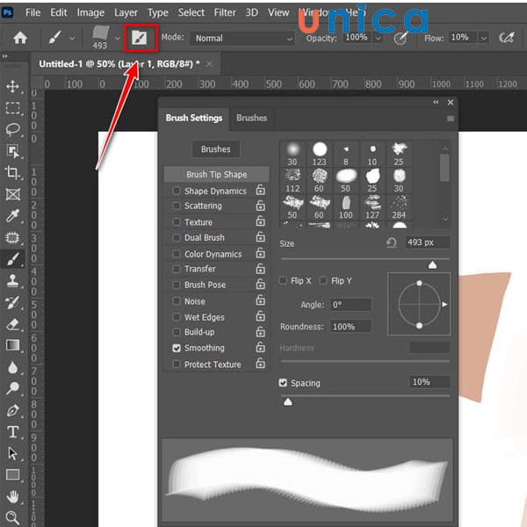Open the Opacity slider dropdown arrow
The image size is (527, 527).
tap(379, 38)
